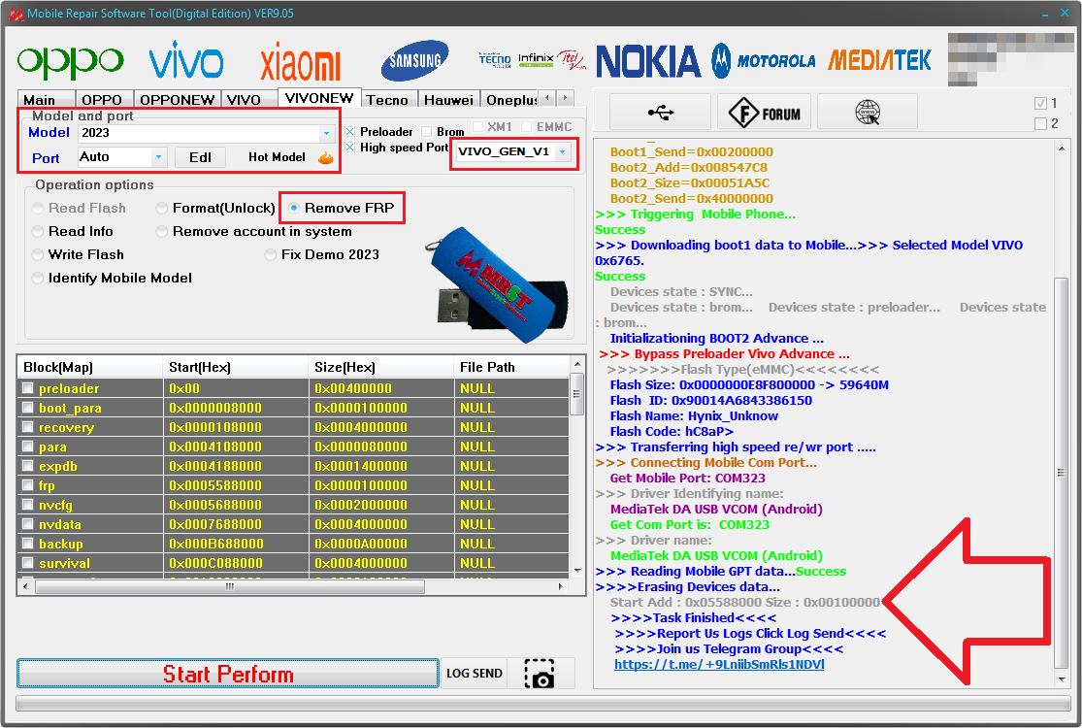The width and height of the screenshot is (1082, 728).
Task: Click the Model text field
Action: (x=199, y=133)
